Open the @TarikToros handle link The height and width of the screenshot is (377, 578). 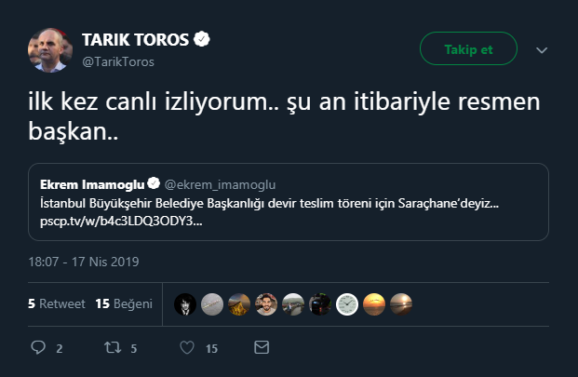click(118, 61)
